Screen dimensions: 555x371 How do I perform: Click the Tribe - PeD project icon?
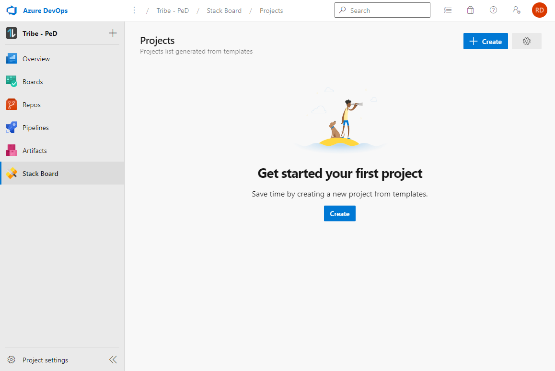[12, 33]
